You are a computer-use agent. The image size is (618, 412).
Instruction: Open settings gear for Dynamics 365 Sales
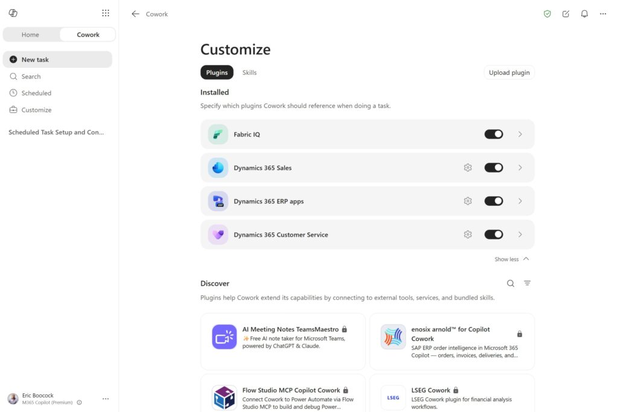(468, 168)
